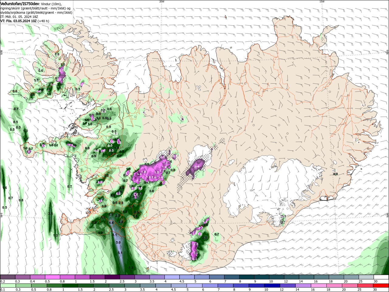The image size is (389, 292).
Task: Select upper legend swatch between 3 and 3.5
Action: (x=142, y=277)
